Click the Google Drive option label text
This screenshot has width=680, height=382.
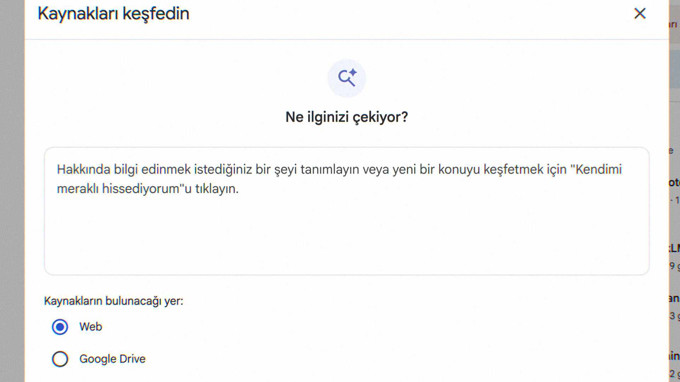[x=112, y=359]
